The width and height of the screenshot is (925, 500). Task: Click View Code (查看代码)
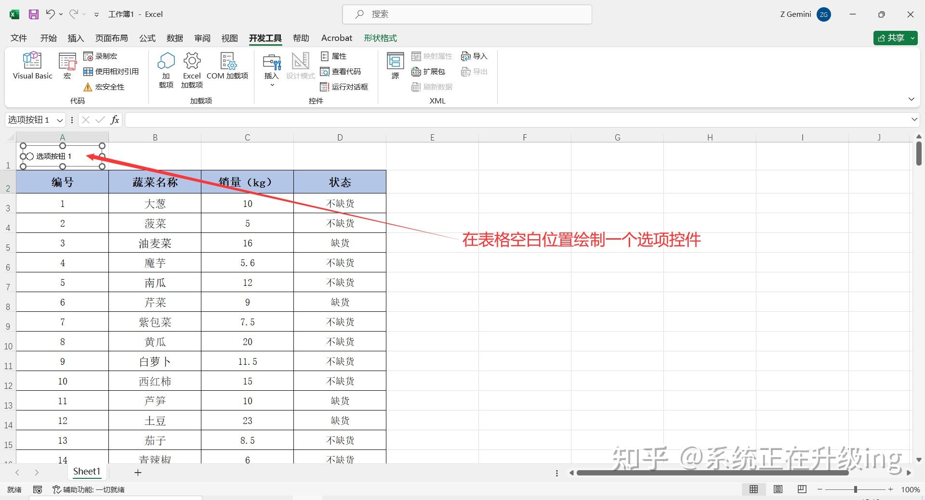pos(340,72)
